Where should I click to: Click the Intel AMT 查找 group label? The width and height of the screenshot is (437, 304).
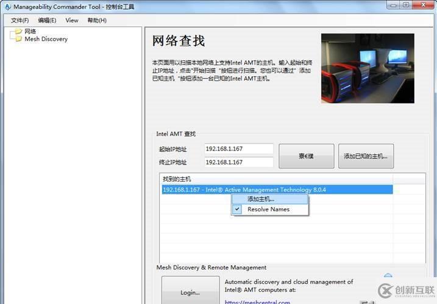point(176,134)
